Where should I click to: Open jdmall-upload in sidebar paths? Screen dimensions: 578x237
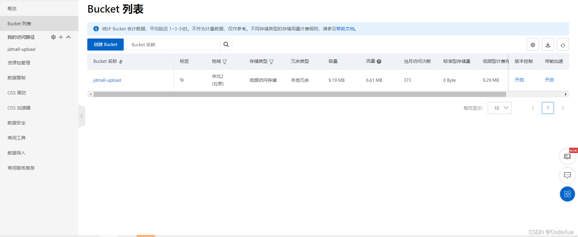pos(21,49)
